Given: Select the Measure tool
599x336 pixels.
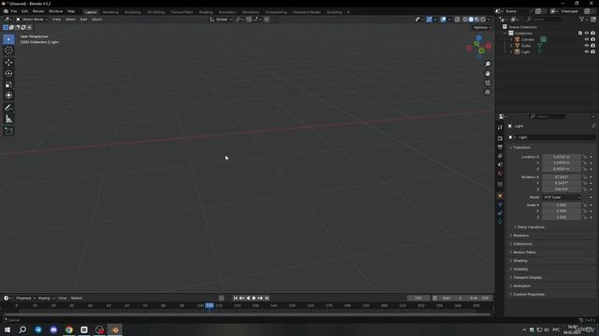Looking at the screenshot, I should tap(8, 119).
